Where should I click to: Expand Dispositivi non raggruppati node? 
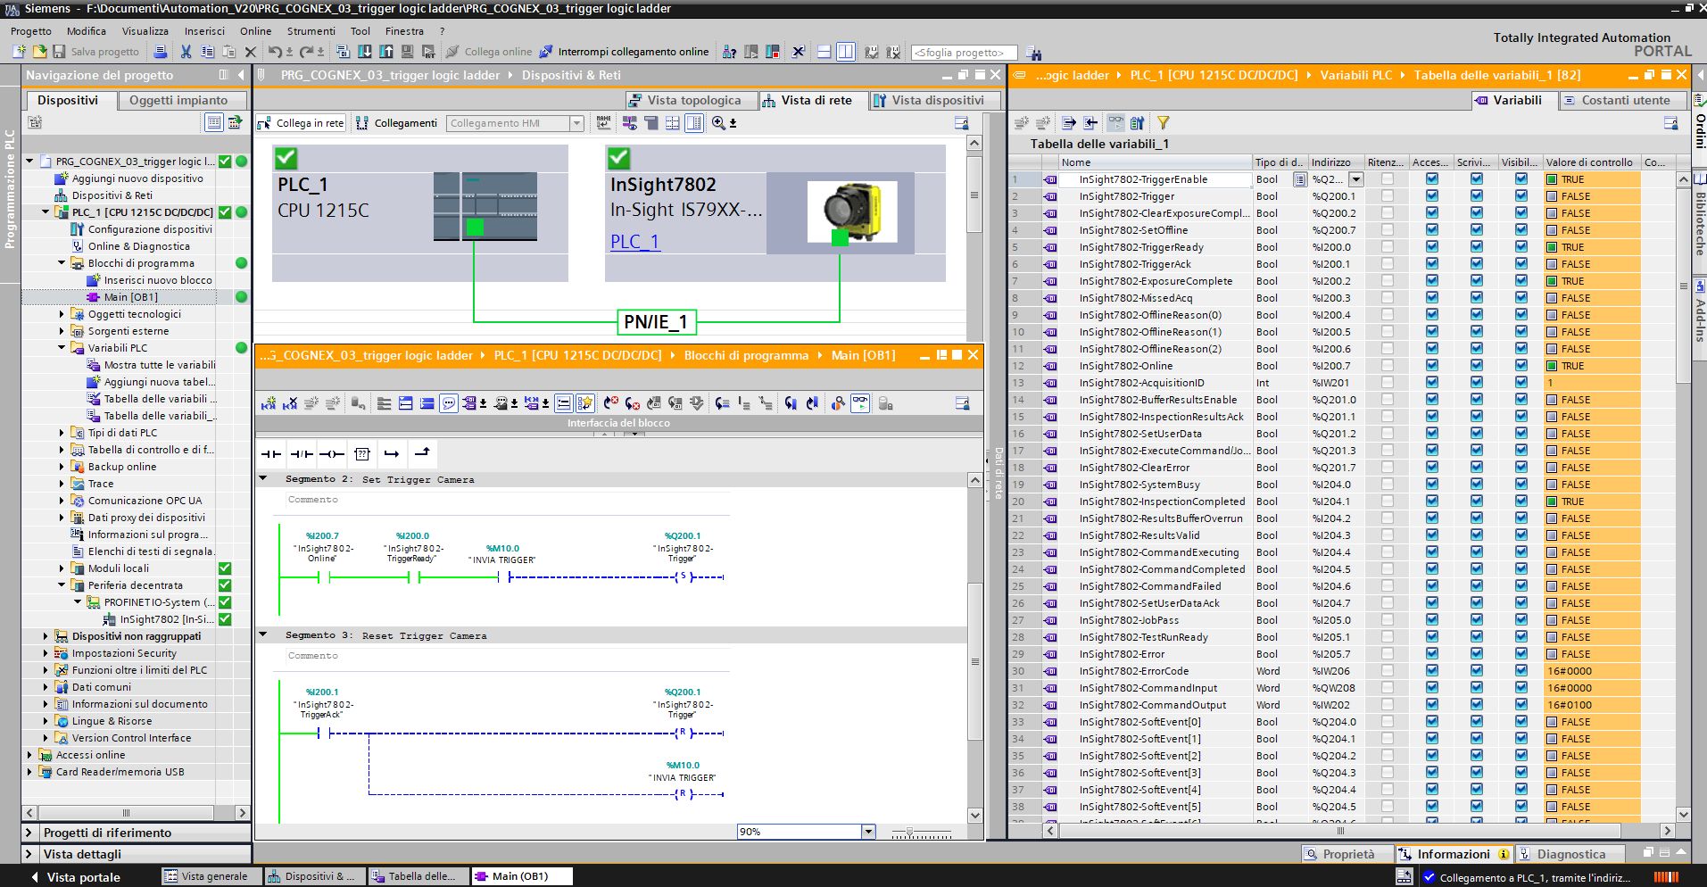point(46,636)
